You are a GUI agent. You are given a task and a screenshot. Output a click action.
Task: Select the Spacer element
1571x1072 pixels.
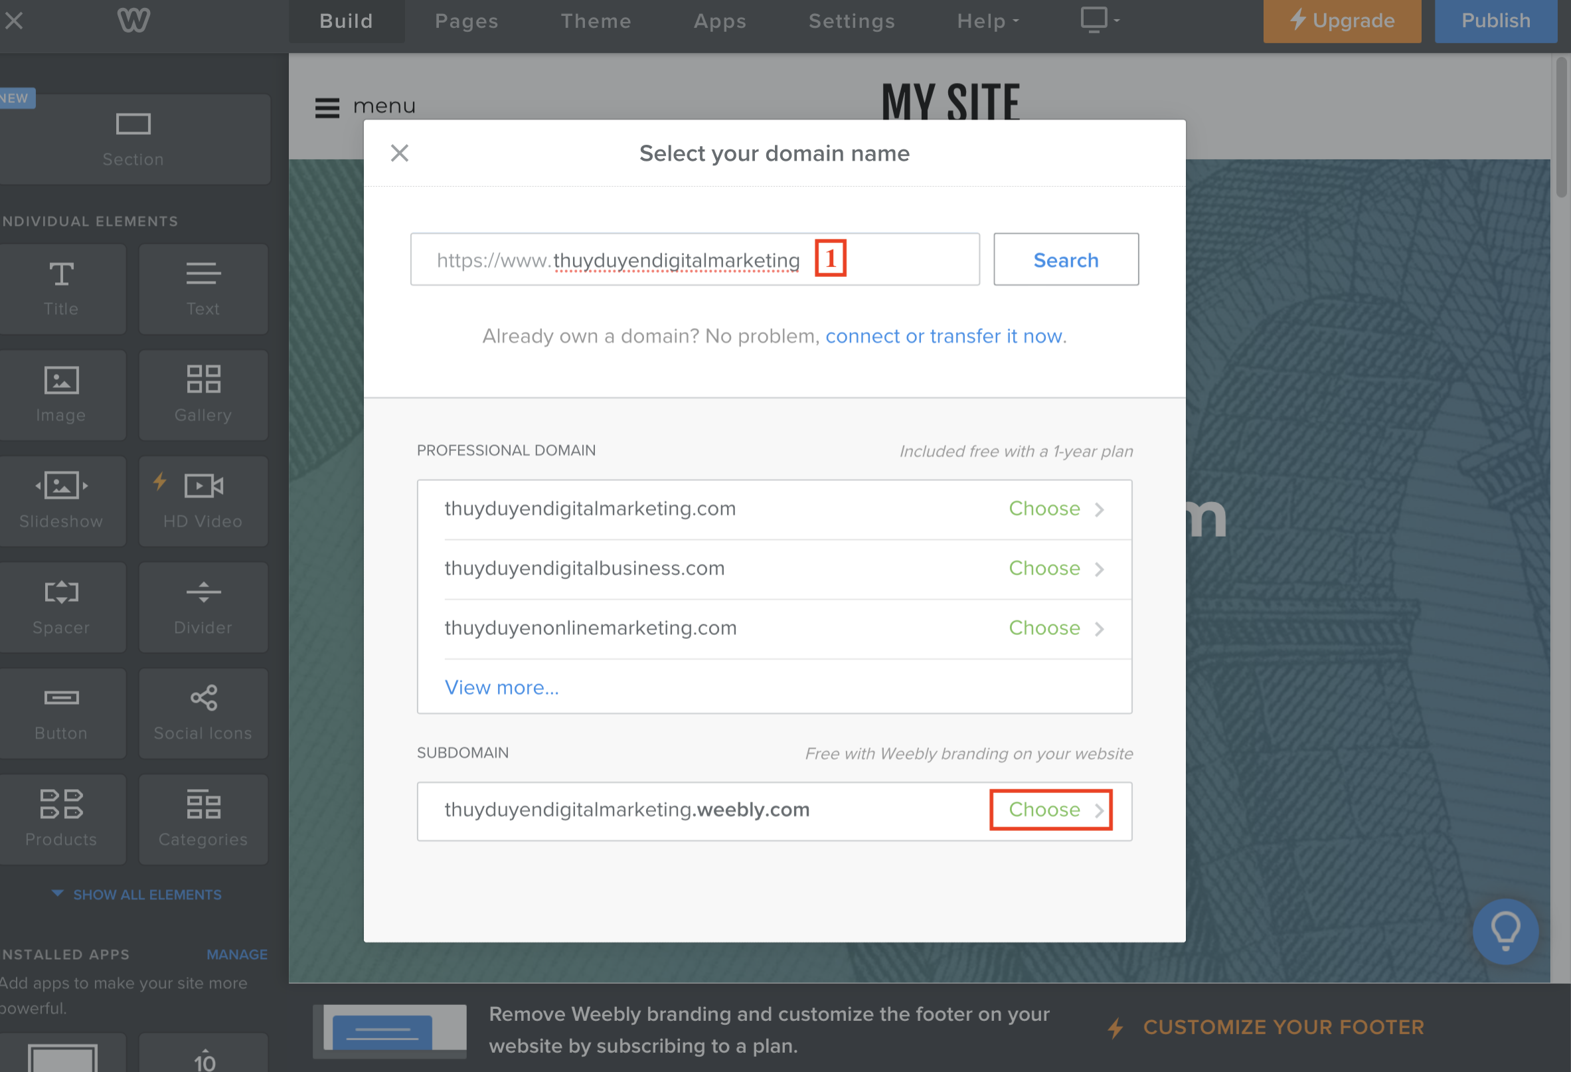point(62,607)
